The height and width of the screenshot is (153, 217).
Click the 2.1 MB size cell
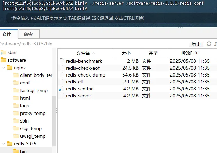coord(131,82)
